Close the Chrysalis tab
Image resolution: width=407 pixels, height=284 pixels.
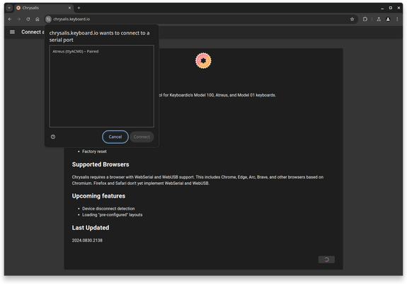click(x=69, y=8)
